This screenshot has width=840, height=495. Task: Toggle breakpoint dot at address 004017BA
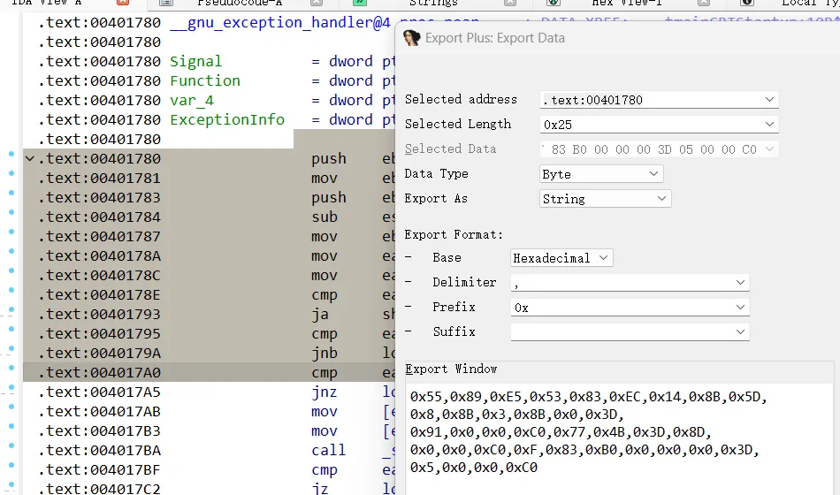click(11, 451)
